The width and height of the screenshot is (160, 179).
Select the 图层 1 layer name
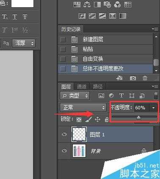[x=97, y=135]
